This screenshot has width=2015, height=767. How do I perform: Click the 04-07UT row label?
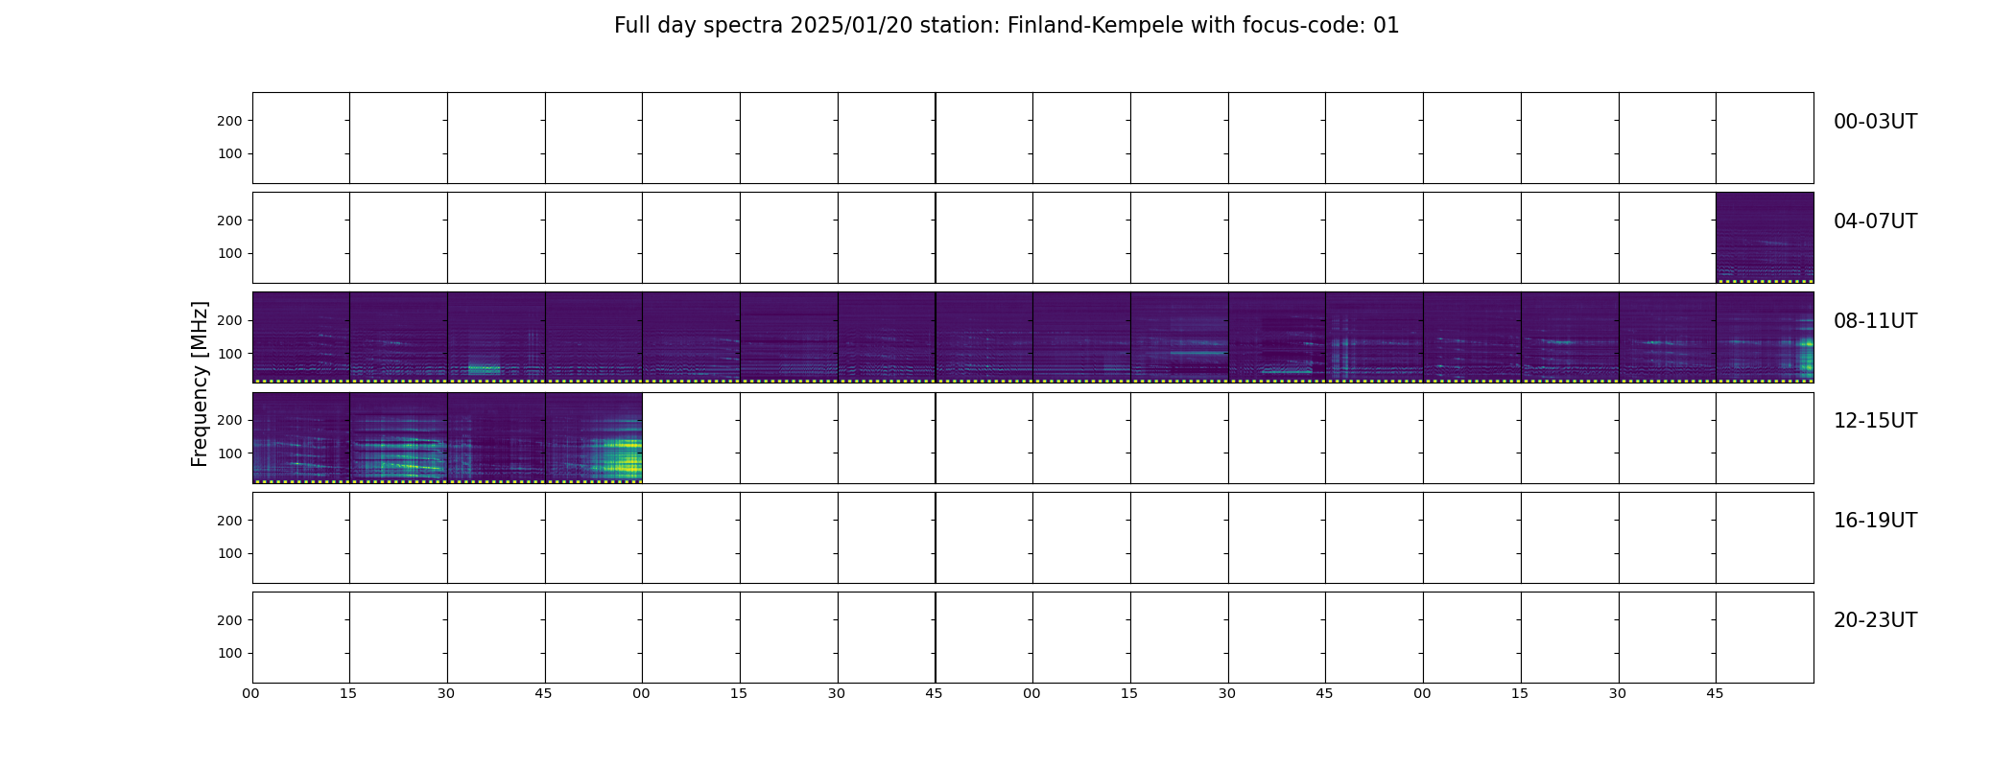[1875, 221]
